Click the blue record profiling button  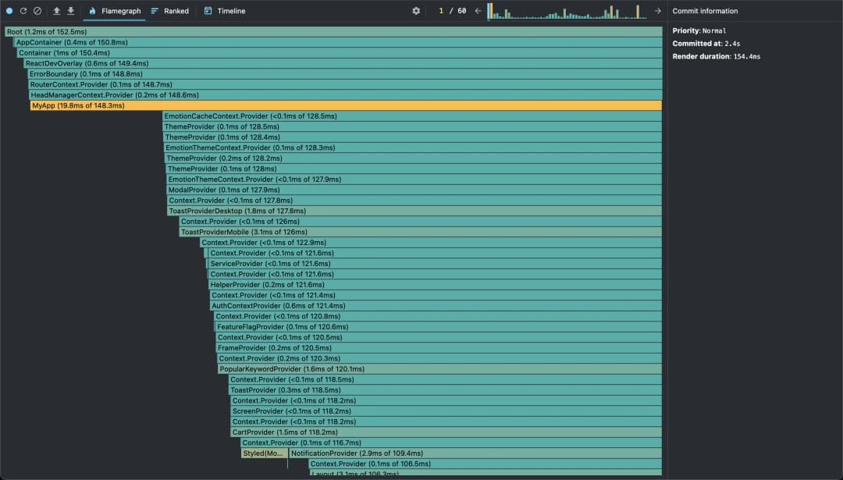click(x=9, y=11)
